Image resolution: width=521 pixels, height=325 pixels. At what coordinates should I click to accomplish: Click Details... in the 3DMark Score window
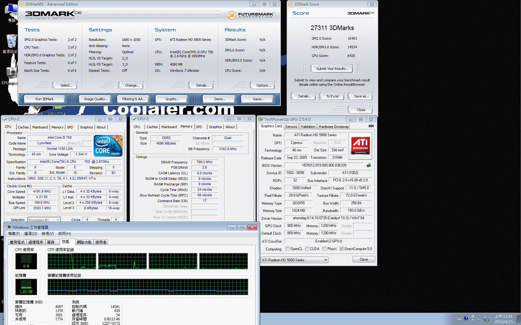(305, 96)
